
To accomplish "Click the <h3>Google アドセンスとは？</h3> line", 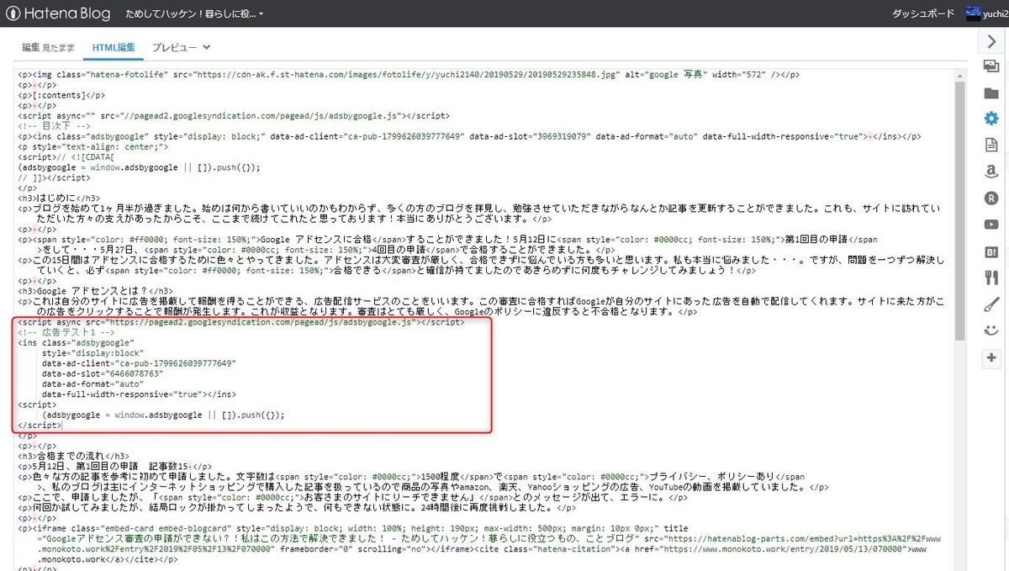I will point(95,291).
